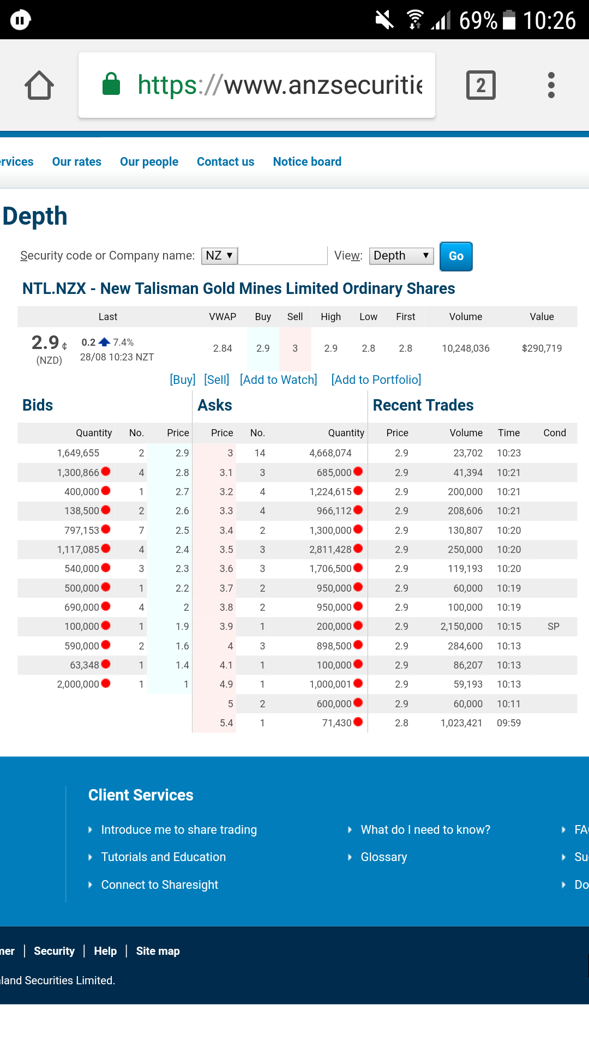589x1047 pixels.
Task: Open the Security footer link
Action: [54, 951]
